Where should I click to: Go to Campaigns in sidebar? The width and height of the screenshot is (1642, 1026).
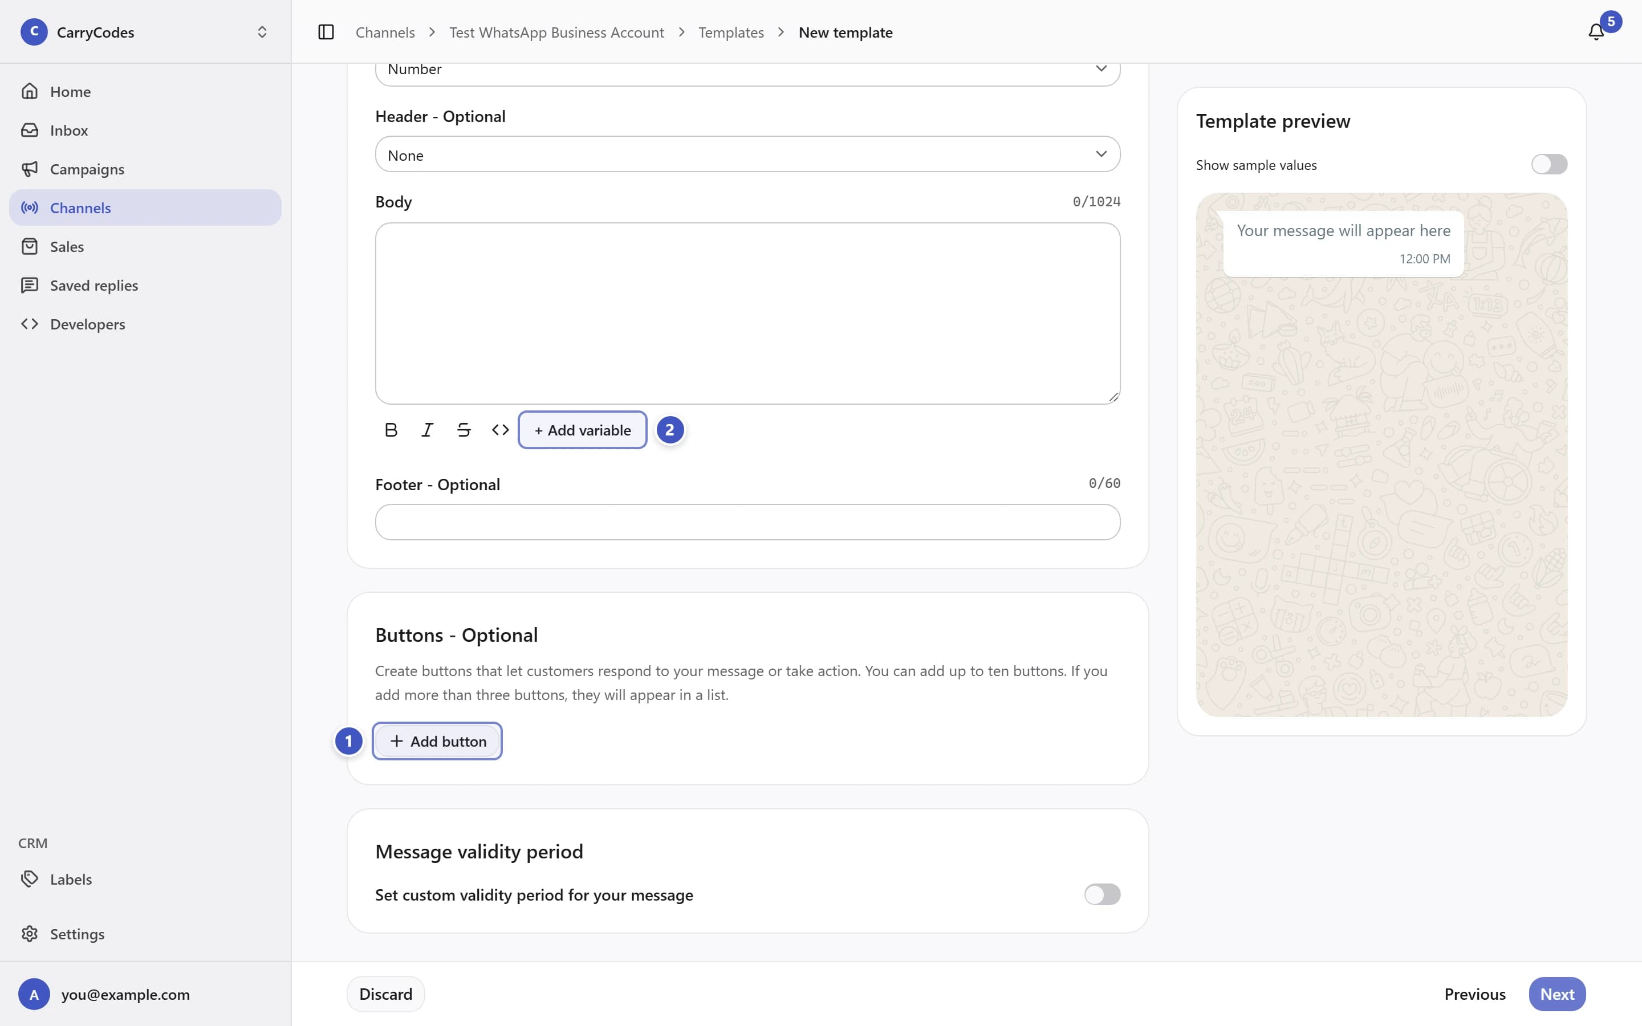tap(145, 169)
